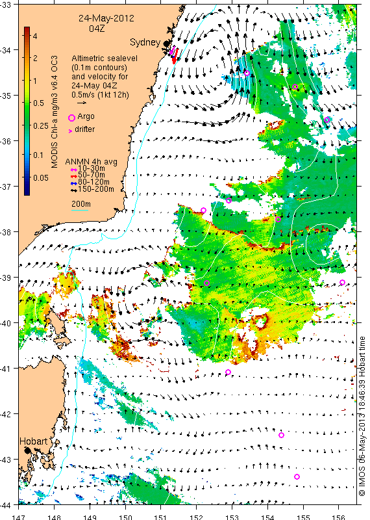Click dark blue bottom of chlorophyll colorbar
Viewport: 370px width, 520px height.
[x=27, y=191]
